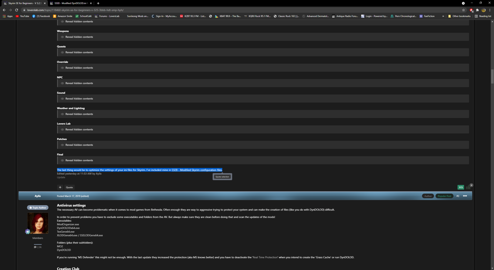Click the site lock icon in address bar
Screen dimensions: 494x270
(x=24, y=10)
